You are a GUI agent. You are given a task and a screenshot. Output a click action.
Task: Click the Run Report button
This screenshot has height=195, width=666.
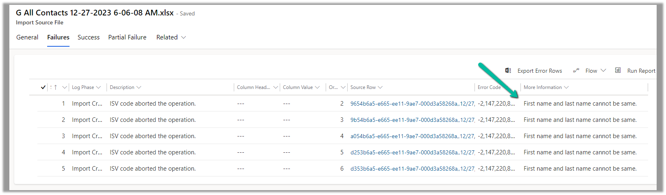641,71
